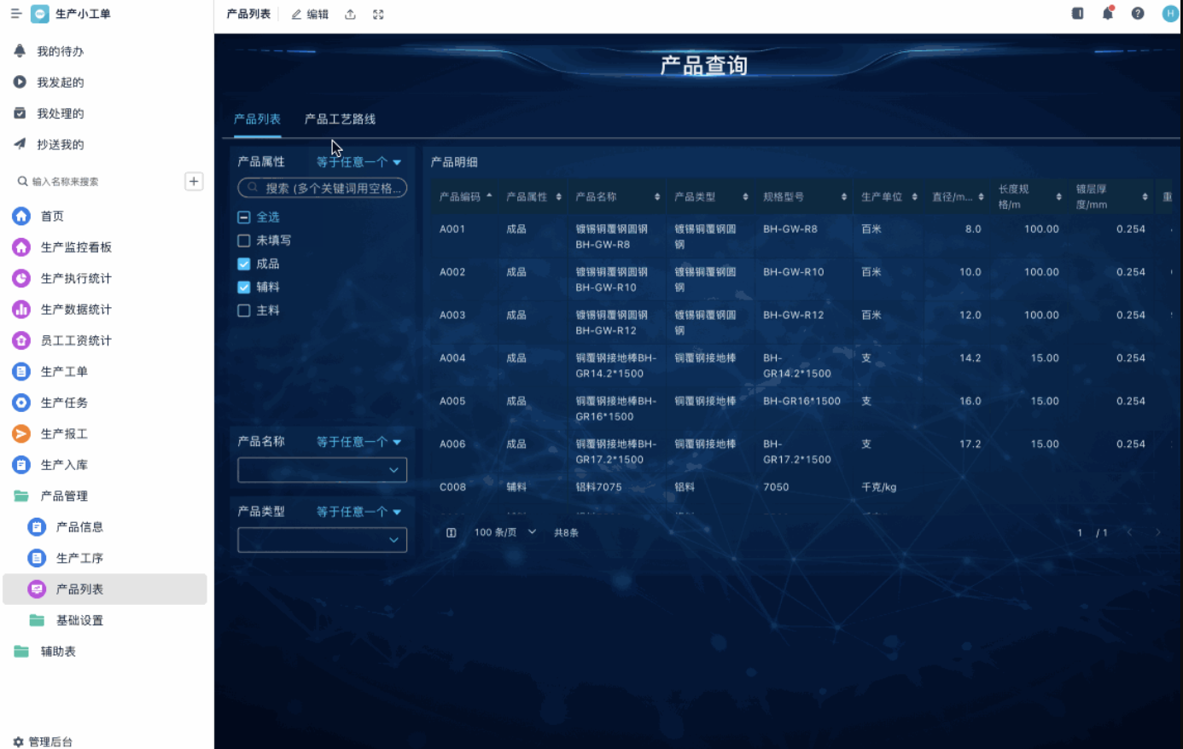
Task: Go to previous page arrow
Action: (x=1129, y=532)
